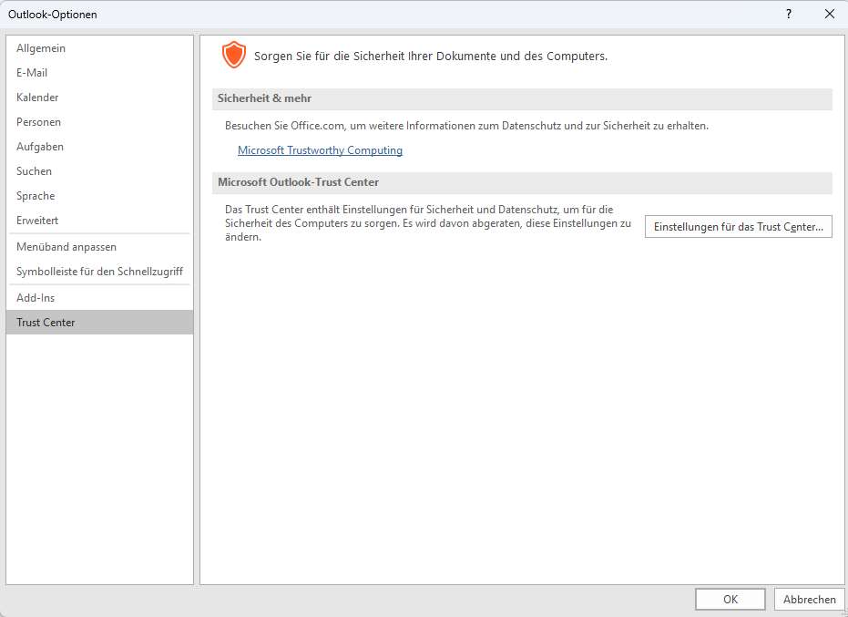The image size is (848, 617).
Task: Click the Sicherheit & mehr heading
Action: click(264, 98)
